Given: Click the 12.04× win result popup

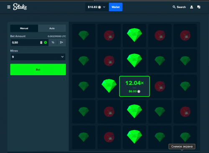Looking at the screenshot, I should 135,86.
